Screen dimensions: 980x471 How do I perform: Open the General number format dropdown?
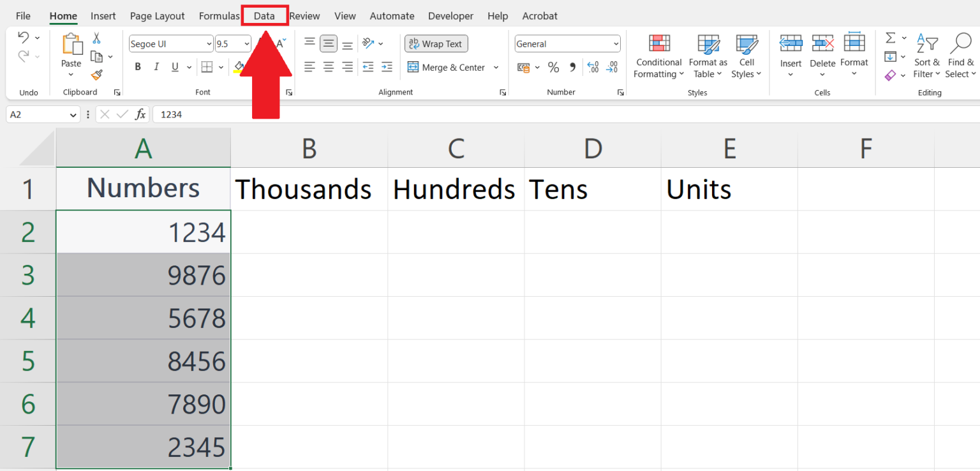pyautogui.click(x=616, y=44)
